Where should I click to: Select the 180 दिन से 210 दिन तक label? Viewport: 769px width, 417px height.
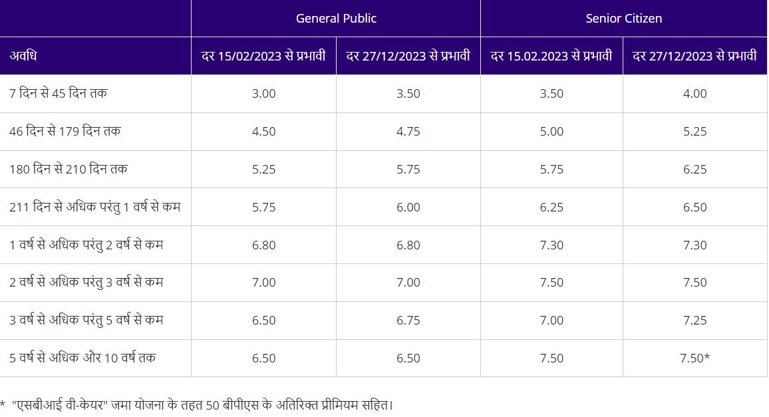[69, 170]
